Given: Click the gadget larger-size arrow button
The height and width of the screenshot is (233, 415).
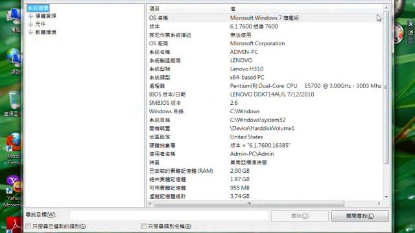Looking at the screenshot, I should pyautogui.click(x=410, y=32).
